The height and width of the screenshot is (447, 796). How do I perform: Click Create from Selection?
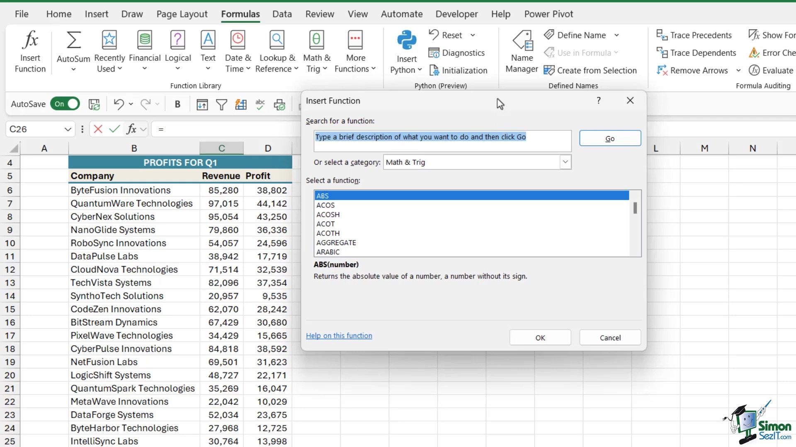point(590,70)
